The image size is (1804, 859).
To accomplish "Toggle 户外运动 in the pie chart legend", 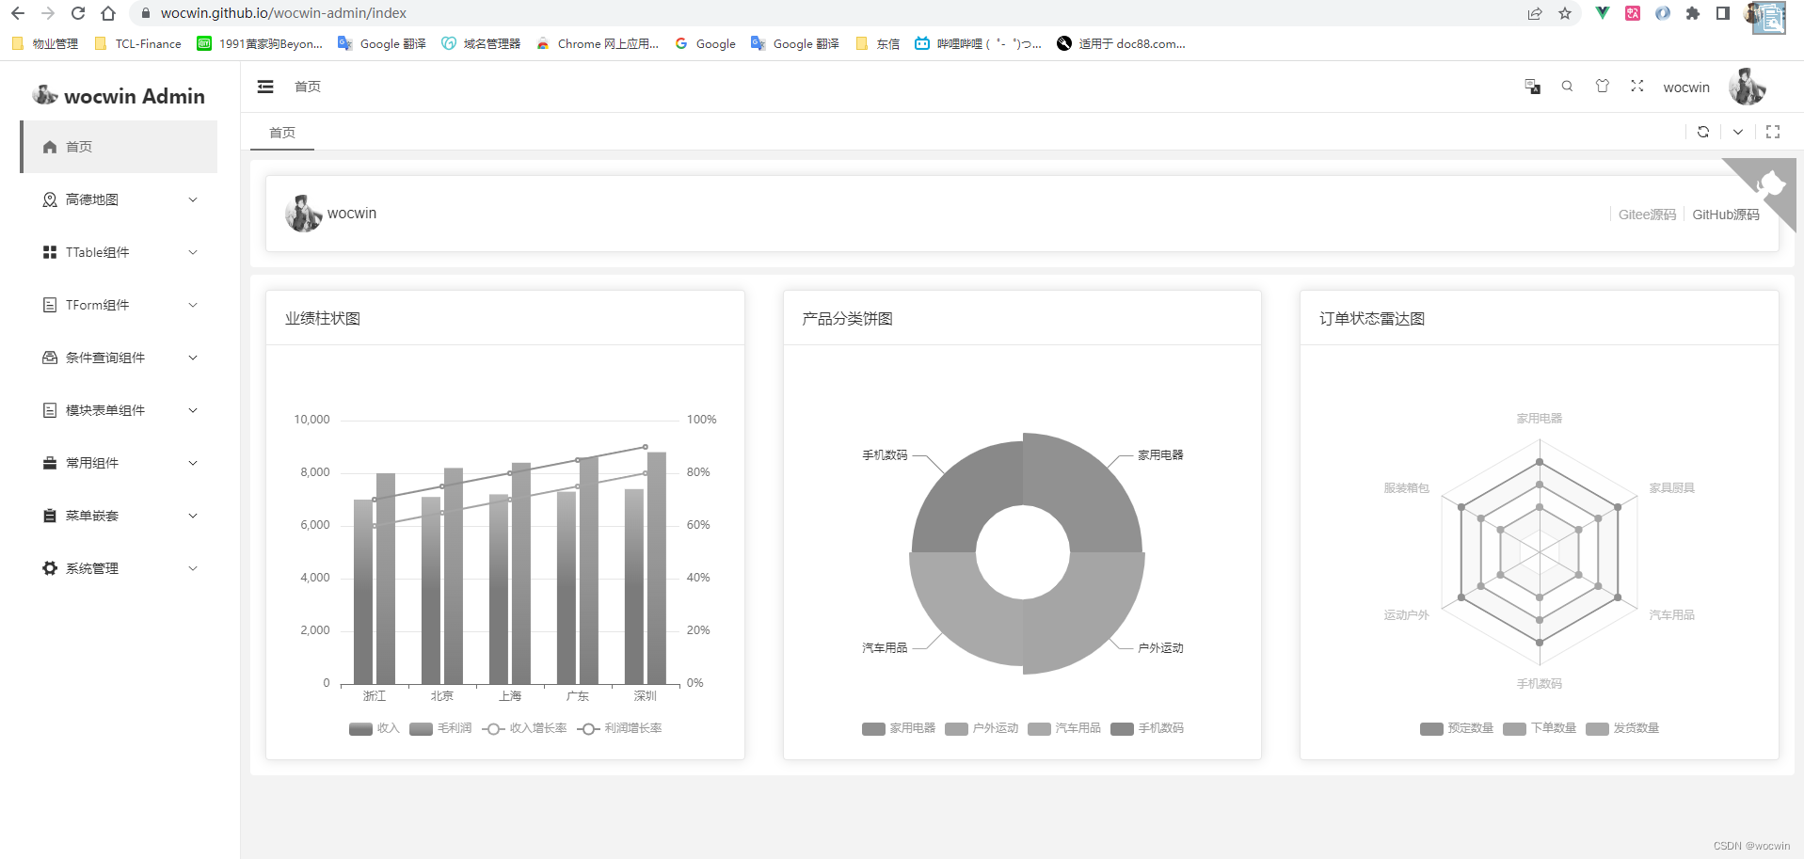I will [982, 728].
